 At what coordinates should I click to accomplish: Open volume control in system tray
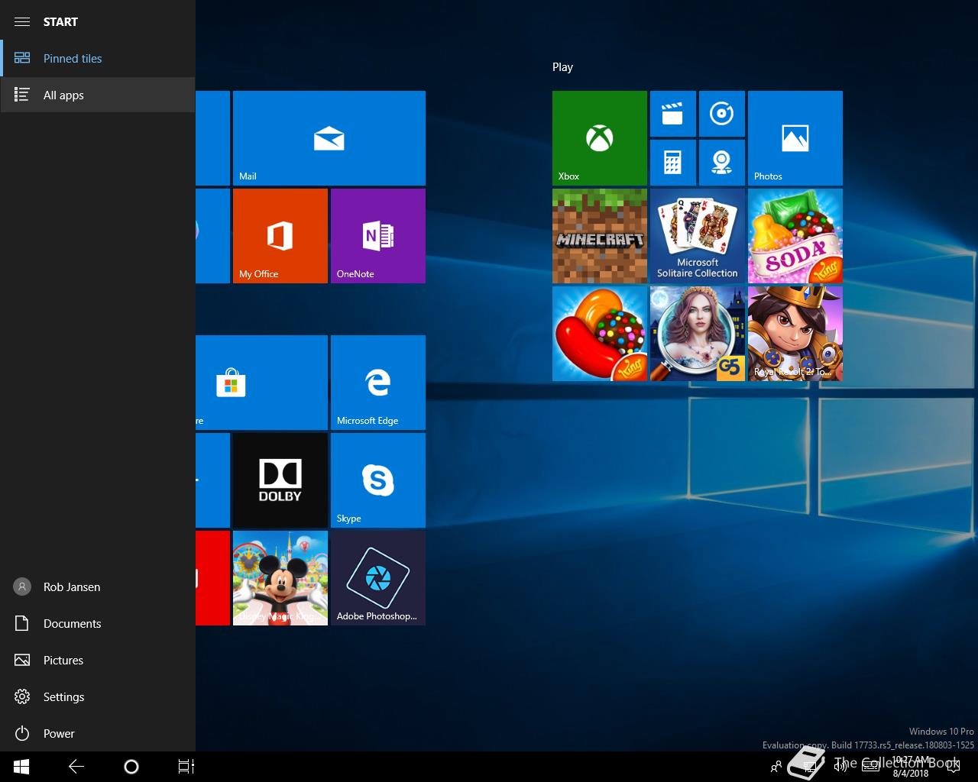click(x=840, y=767)
